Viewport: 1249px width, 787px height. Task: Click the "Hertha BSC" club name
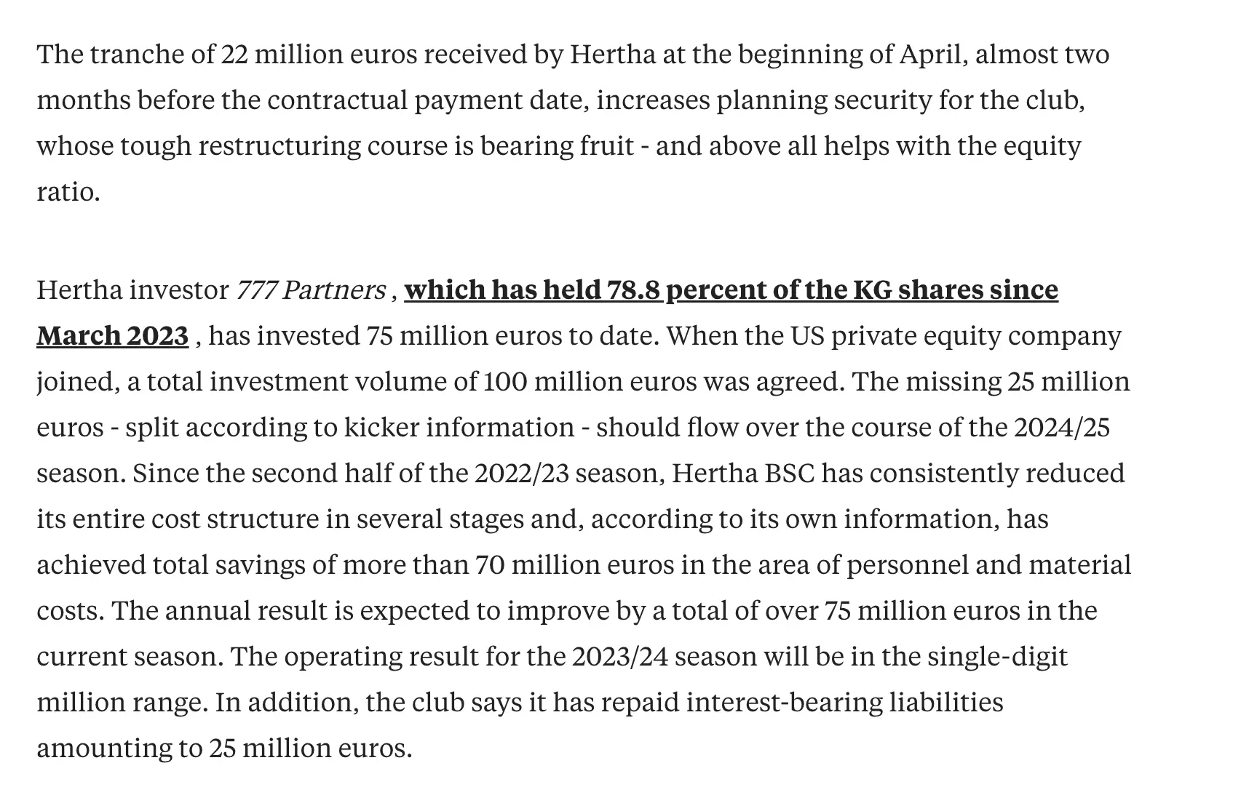point(742,474)
